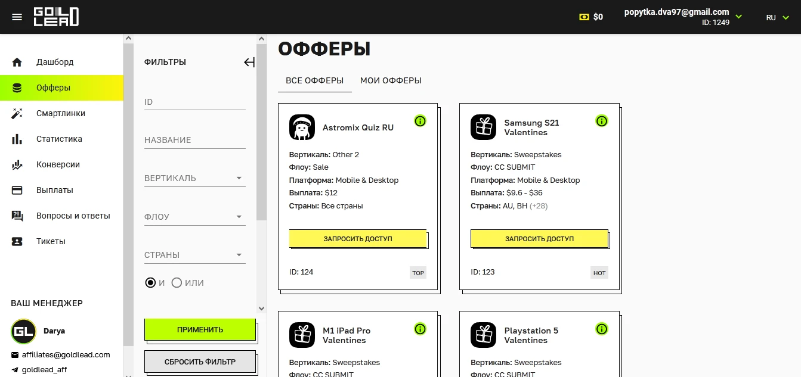Click the Payouts card icon
Viewport: 801px width, 377px height.
pyautogui.click(x=17, y=190)
